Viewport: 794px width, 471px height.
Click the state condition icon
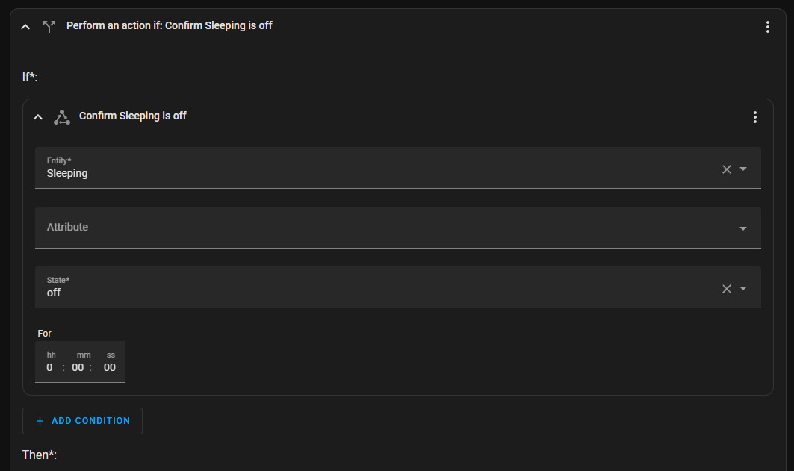pos(62,116)
